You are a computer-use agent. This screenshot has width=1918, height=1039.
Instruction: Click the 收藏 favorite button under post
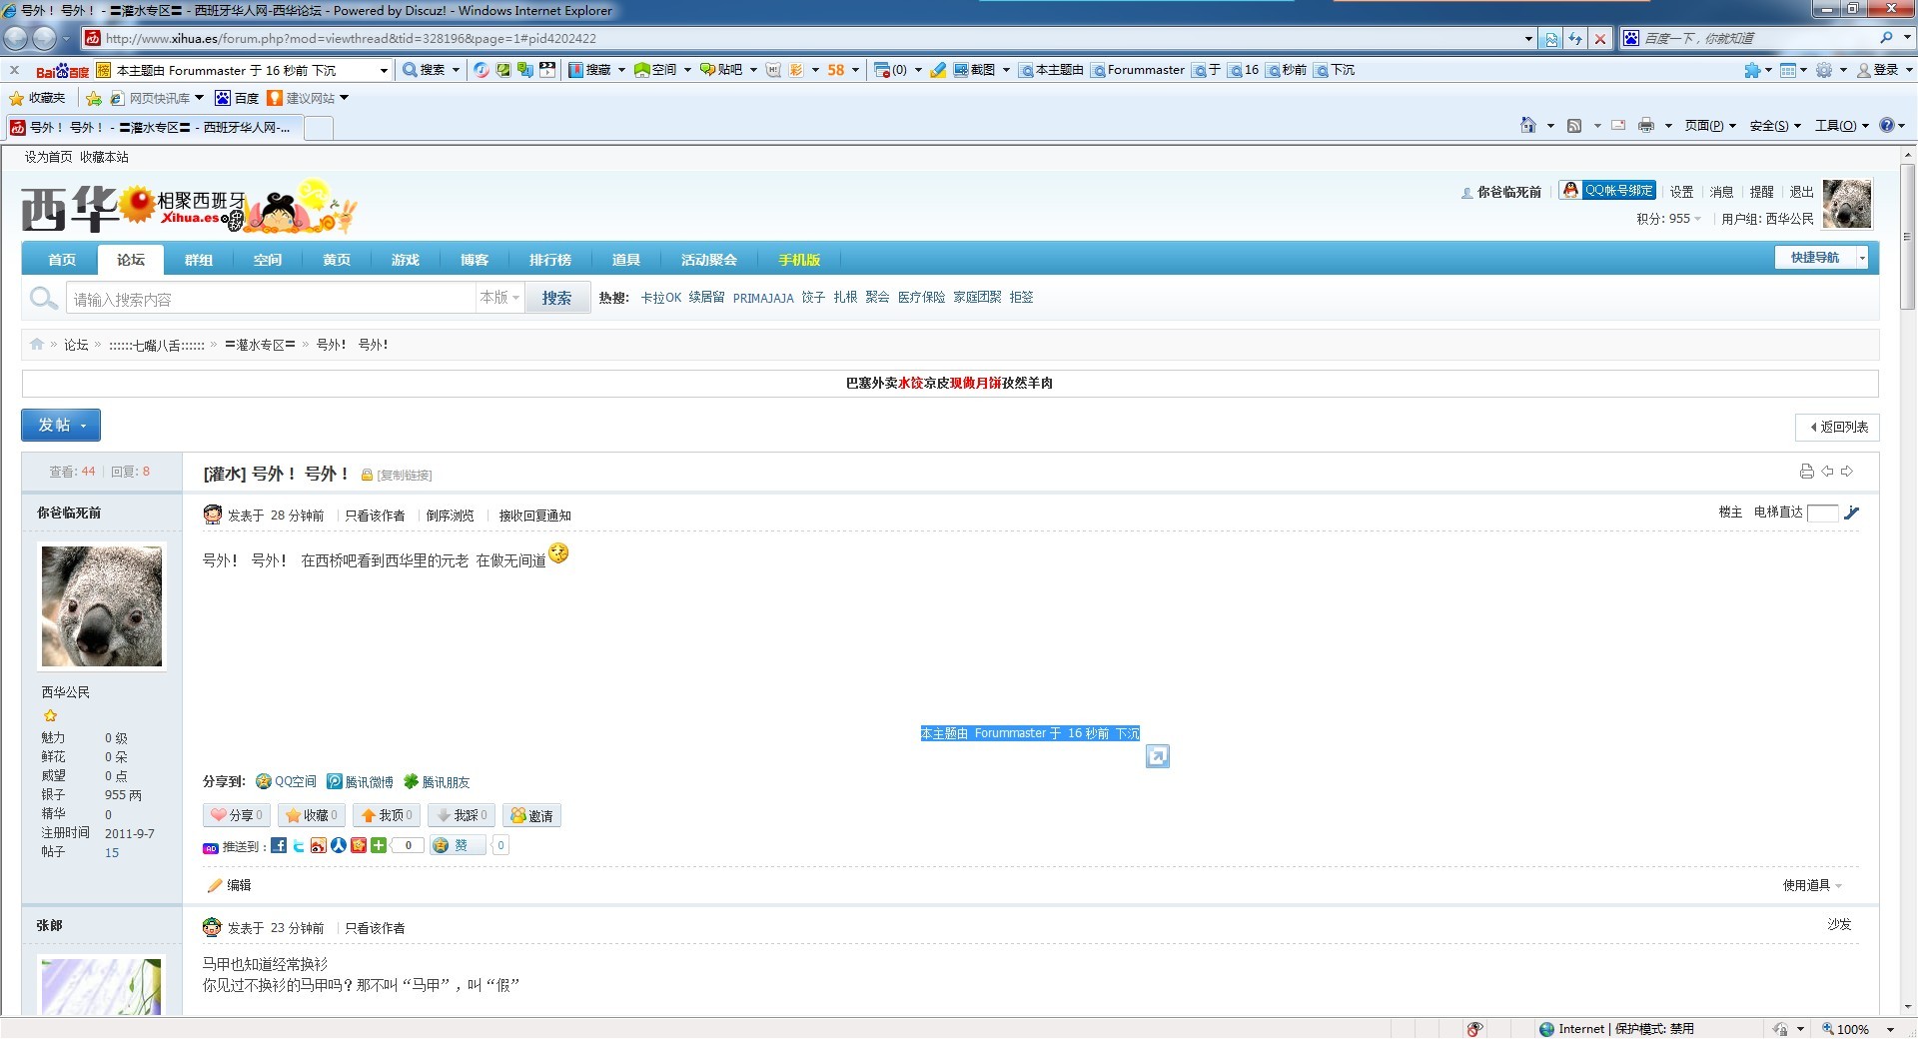coord(312,816)
